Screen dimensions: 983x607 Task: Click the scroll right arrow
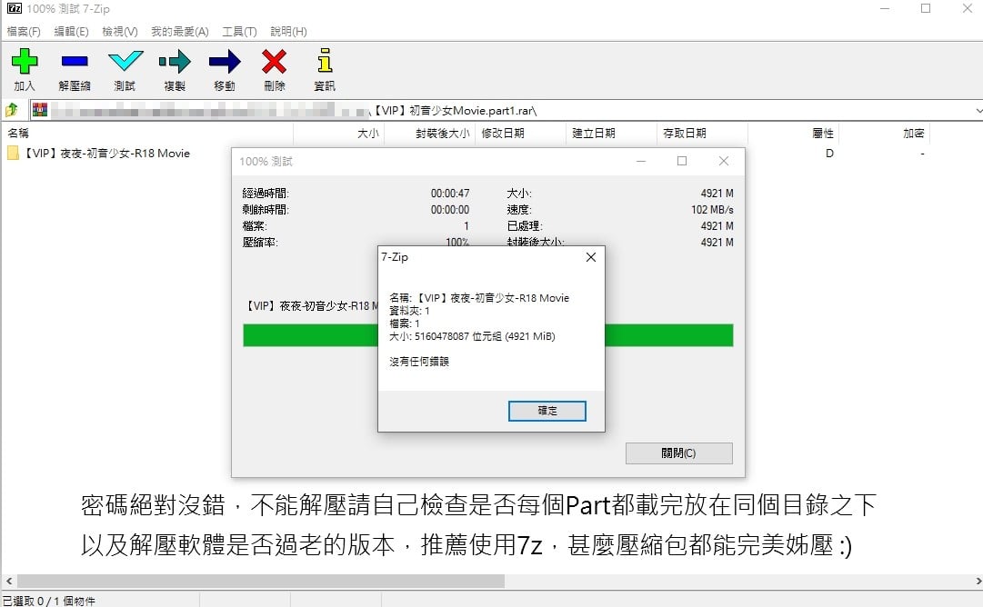click(978, 582)
